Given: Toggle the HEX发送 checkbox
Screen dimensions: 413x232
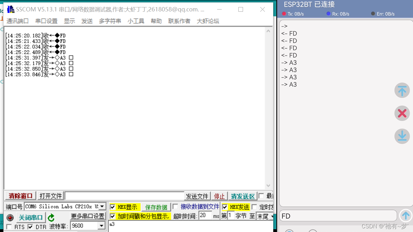Looking at the screenshot, I should pyautogui.click(x=225, y=207).
